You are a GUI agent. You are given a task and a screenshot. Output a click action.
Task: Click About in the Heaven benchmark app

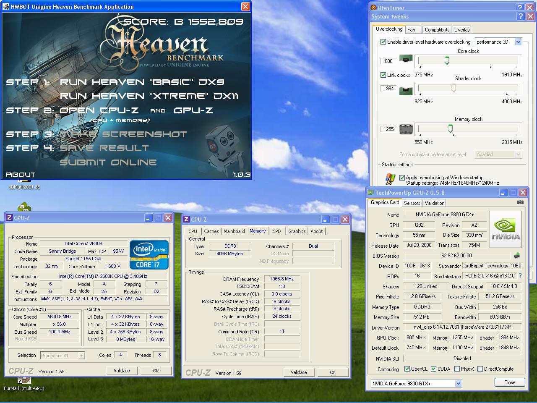pyautogui.click(x=21, y=175)
